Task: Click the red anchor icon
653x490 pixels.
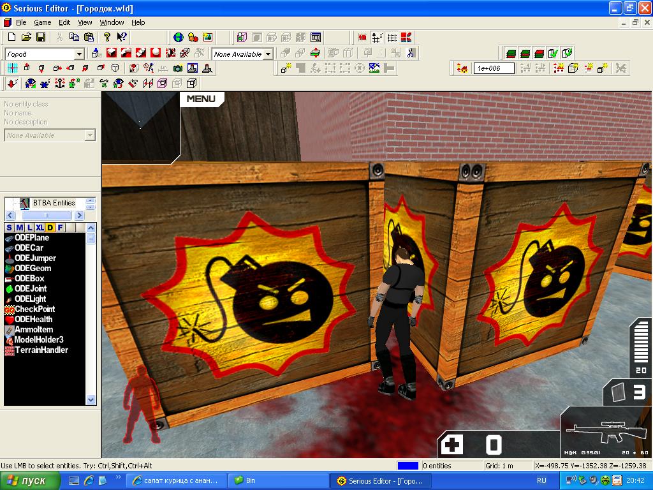Action: (60, 84)
